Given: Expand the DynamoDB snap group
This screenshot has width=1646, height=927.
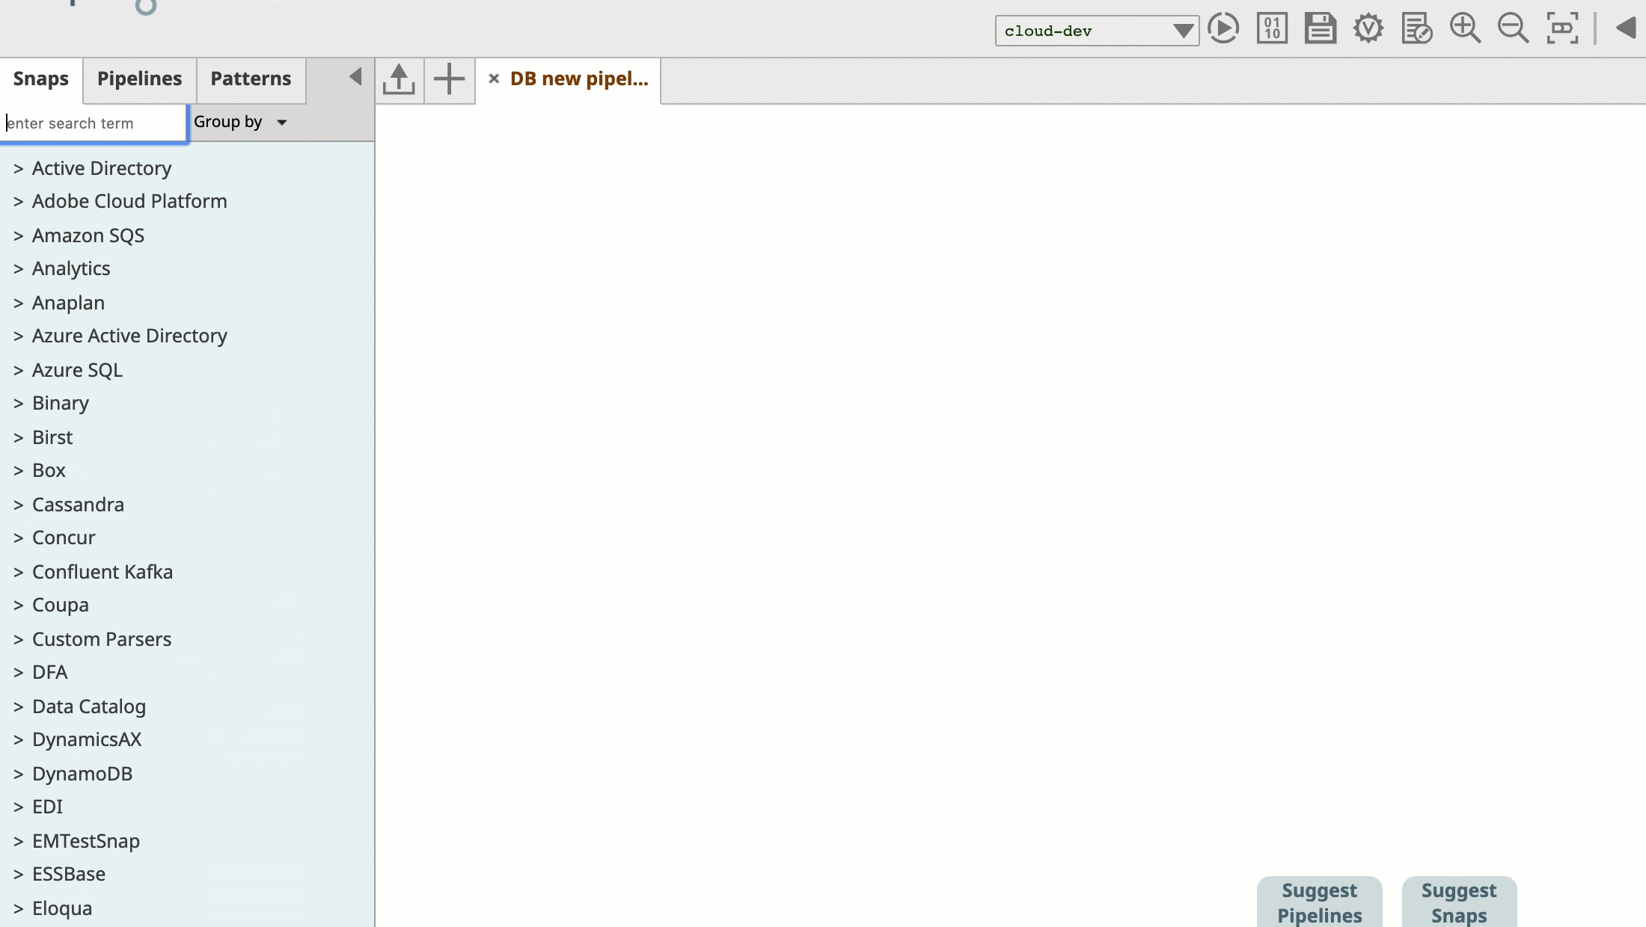Looking at the screenshot, I should click(17, 772).
